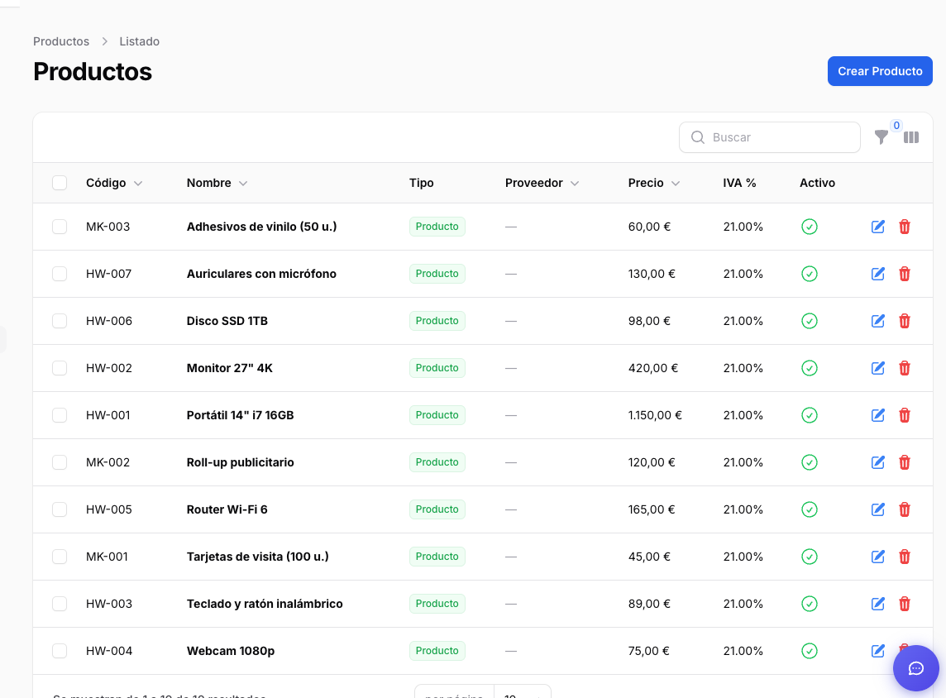Delete the Roll-up publicitario product

coord(905,462)
